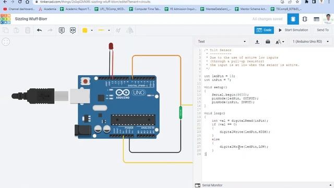334x188 pixels.
Task: Open the browser extensions puzzle icon
Action: pos(306,2)
